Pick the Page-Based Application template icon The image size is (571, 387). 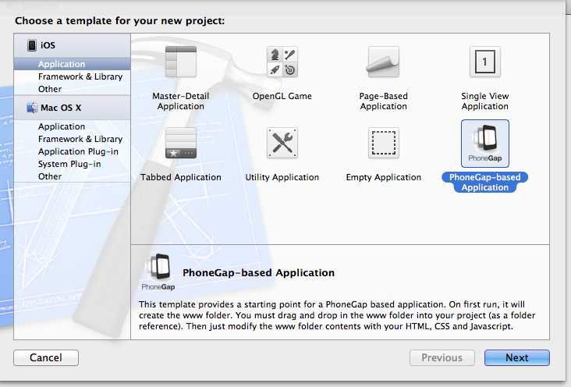click(384, 61)
